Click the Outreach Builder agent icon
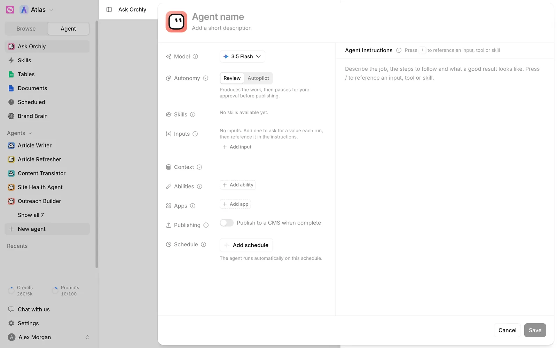Image resolution: width=557 pixels, height=348 pixels. pos(11,201)
